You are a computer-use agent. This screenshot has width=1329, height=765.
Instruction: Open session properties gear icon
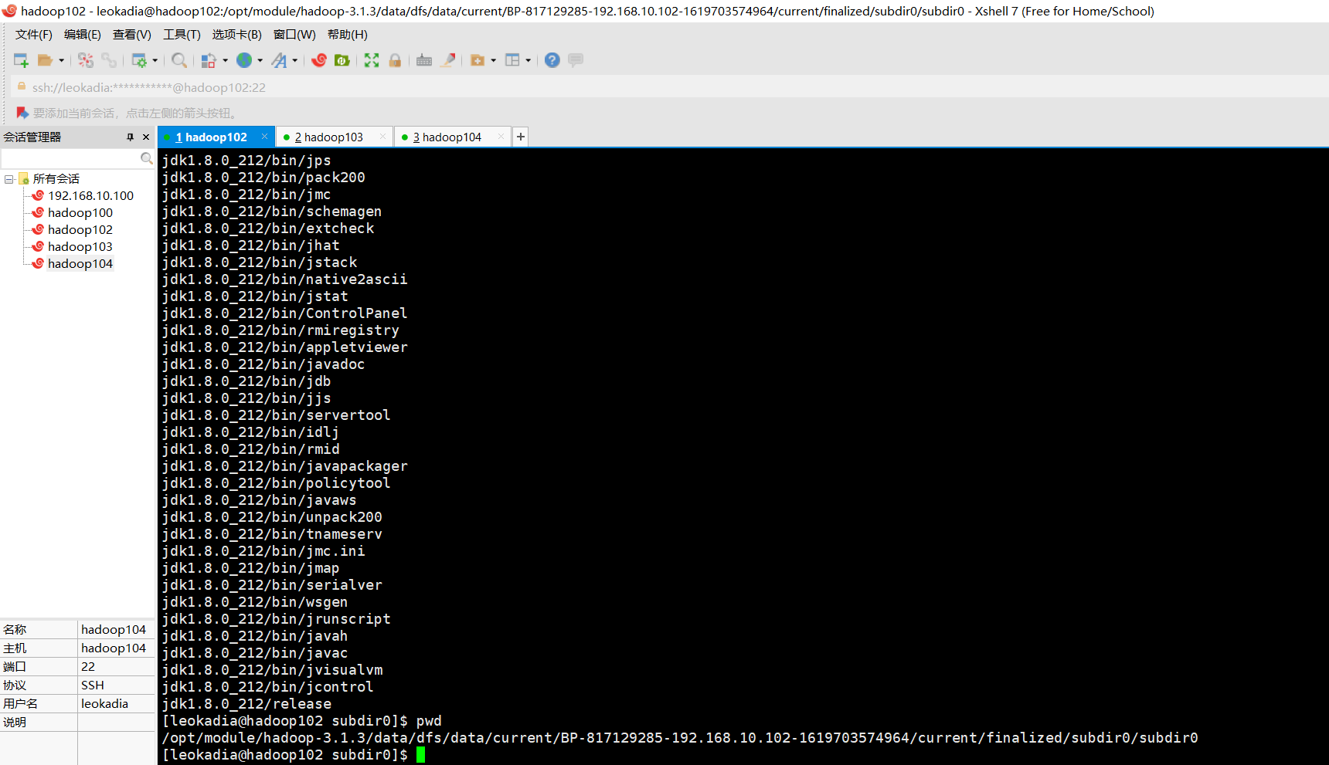tap(139, 60)
